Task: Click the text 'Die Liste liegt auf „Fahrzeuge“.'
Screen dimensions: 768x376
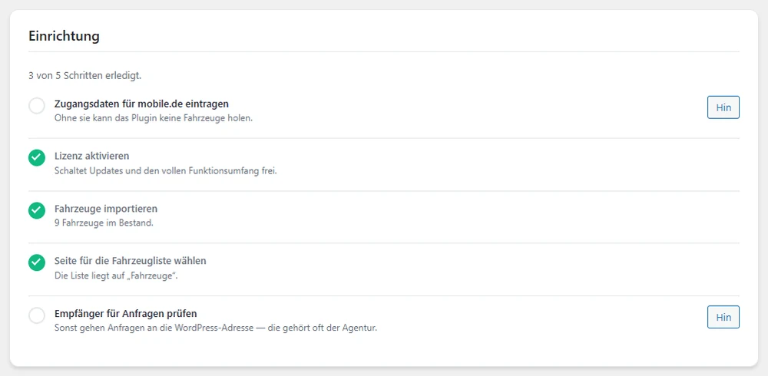Action: pyautogui.click(x=116, y=275)
